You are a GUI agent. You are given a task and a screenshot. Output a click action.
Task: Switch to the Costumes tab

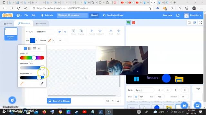24,23
